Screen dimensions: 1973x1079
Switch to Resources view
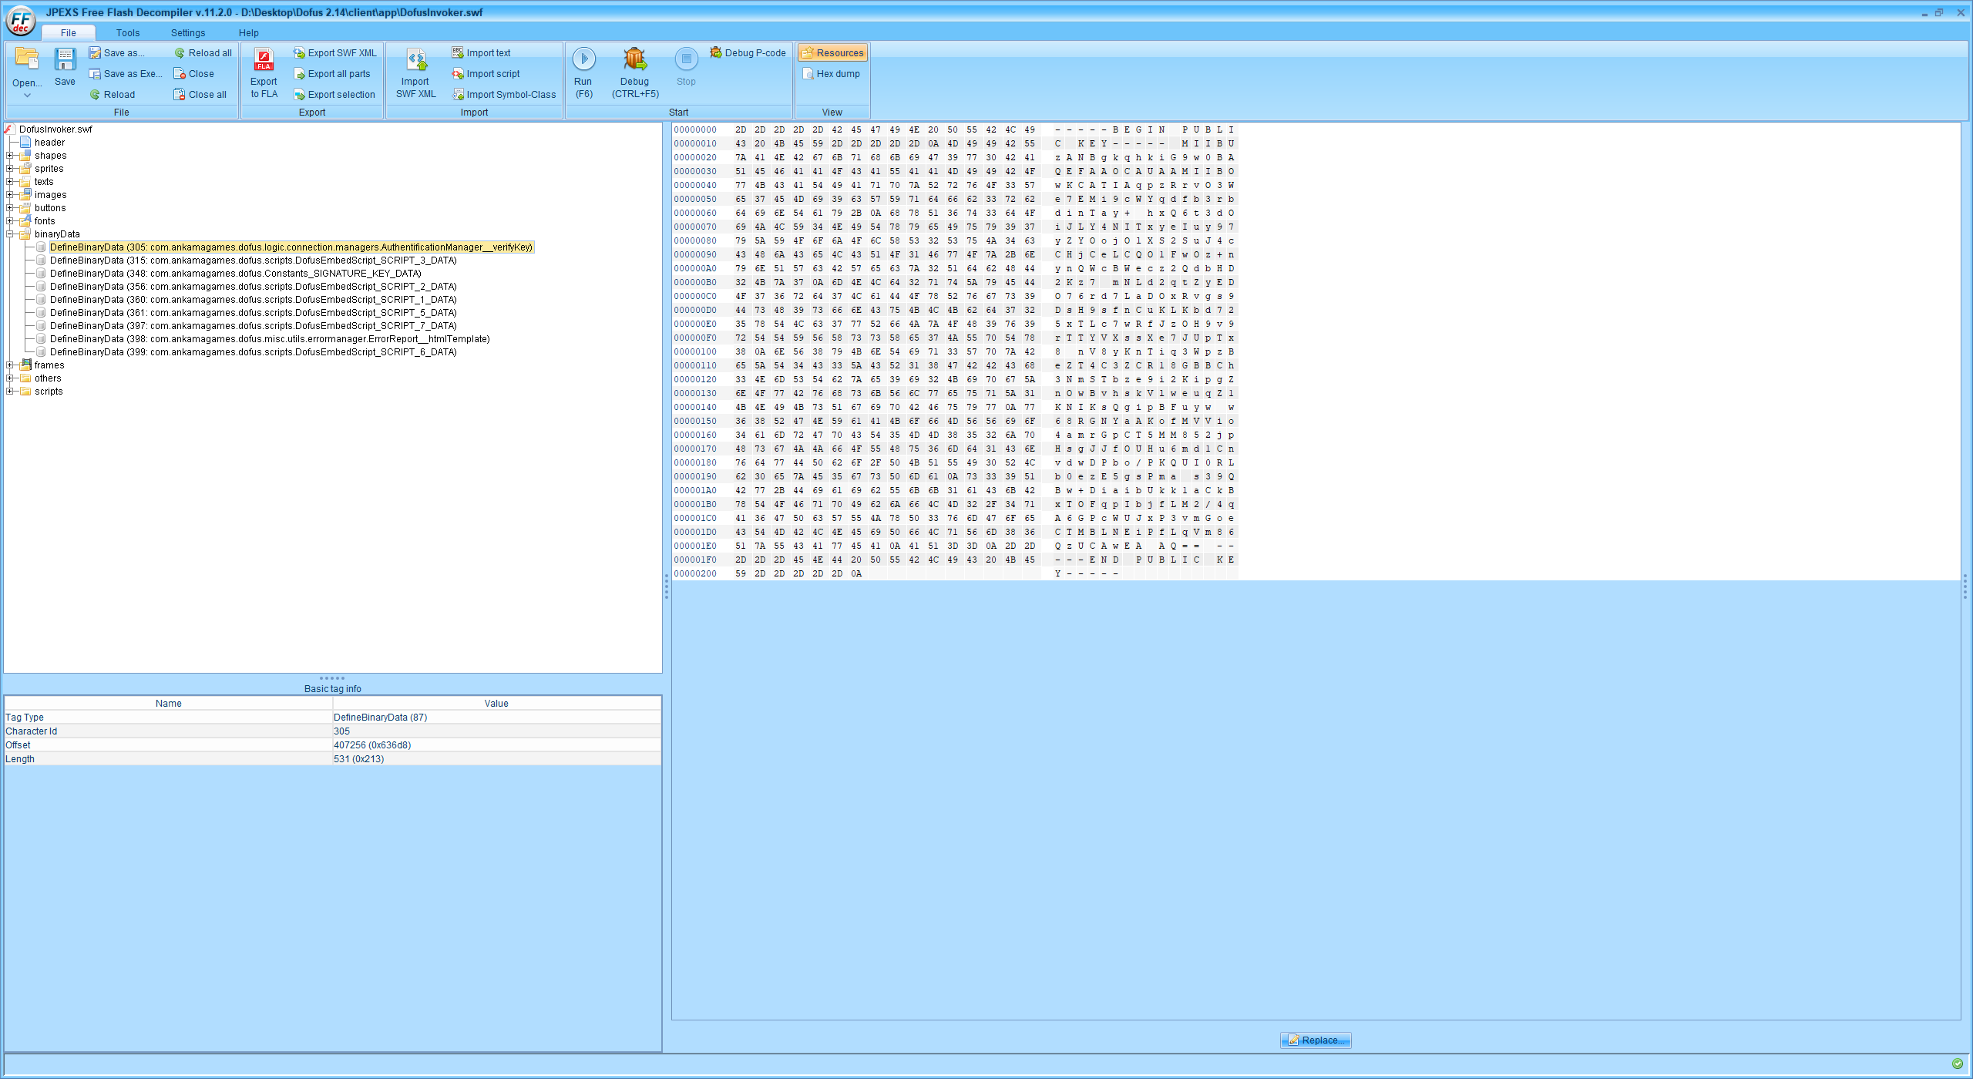pyautogui.click(x=832, y=53)
